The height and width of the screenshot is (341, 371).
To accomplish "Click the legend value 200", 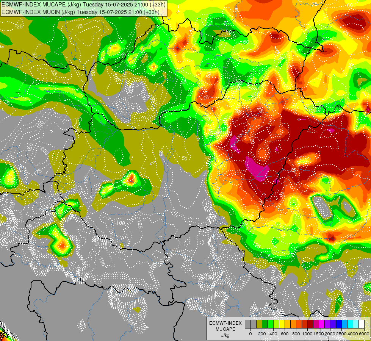I will 262,334.
